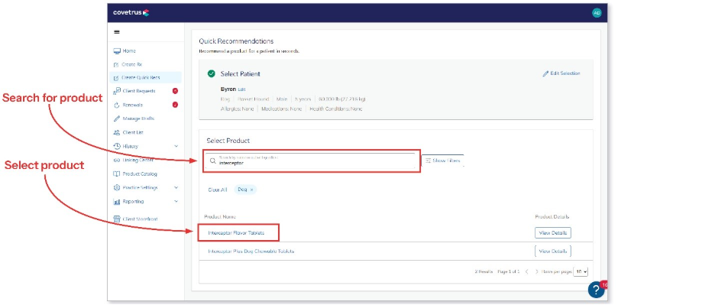Click the magnifier icon in product search
This screenshot has width=715, height=305.
click(212, 161)
